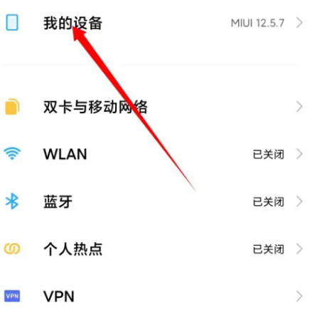
Task: Tap the Bluetooth icon
Action: [12, 201]
